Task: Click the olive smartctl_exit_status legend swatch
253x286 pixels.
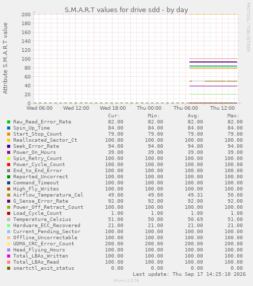Action: click(9, 268)
